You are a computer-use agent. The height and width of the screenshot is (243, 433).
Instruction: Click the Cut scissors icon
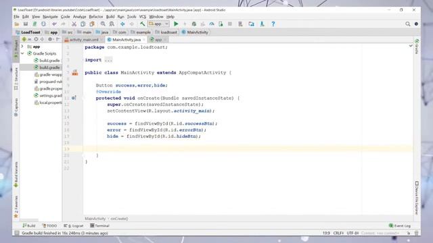coord(74,24)
